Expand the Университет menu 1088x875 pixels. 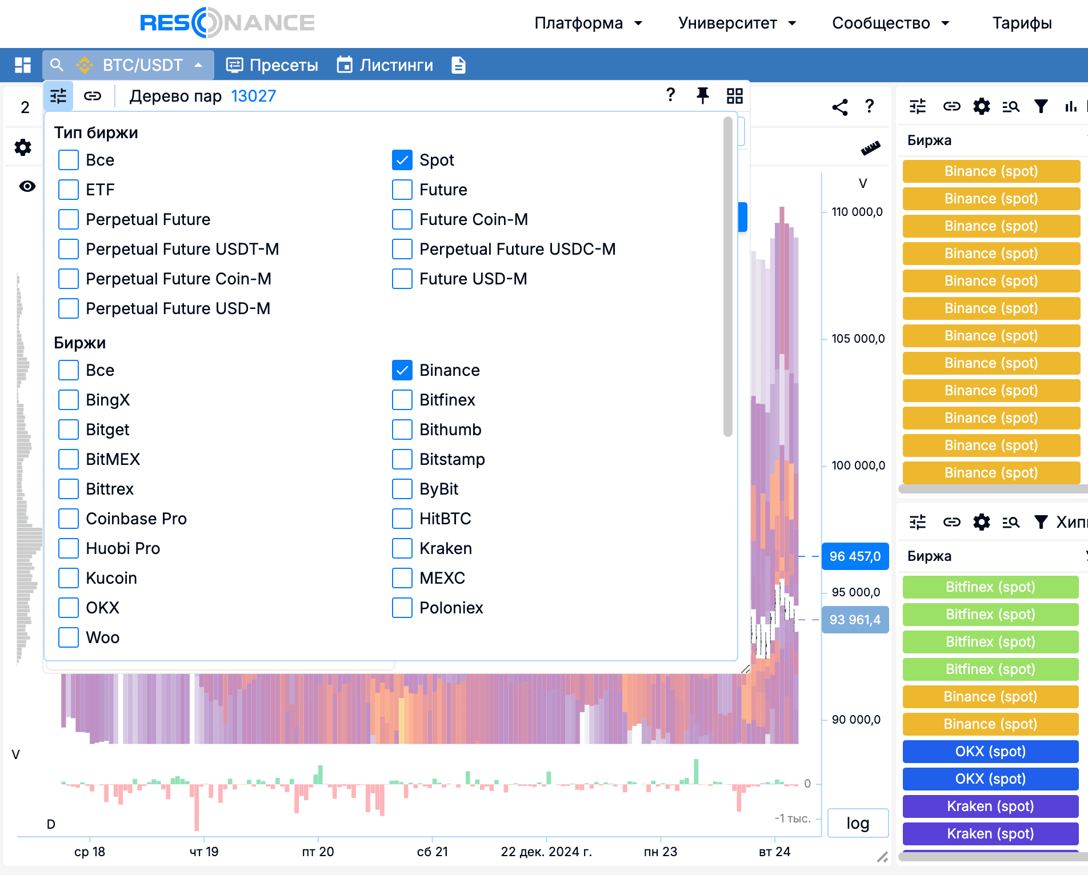737,23
